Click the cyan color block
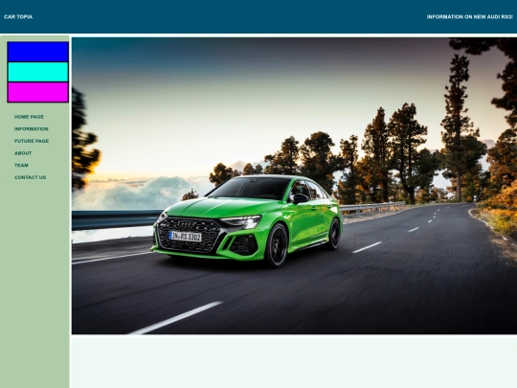This screenshot has height=388, width=517. point(38,72)
